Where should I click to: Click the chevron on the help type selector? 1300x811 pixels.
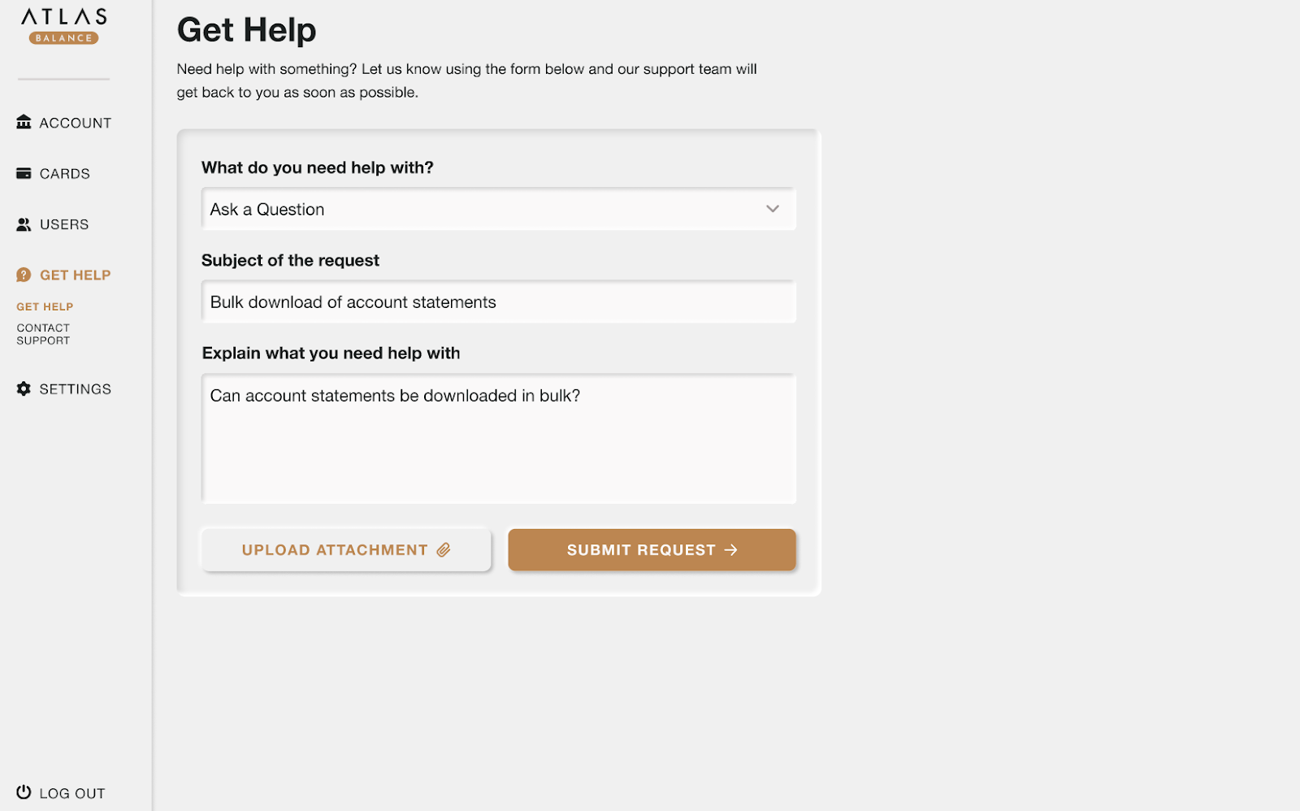[772, 209]
